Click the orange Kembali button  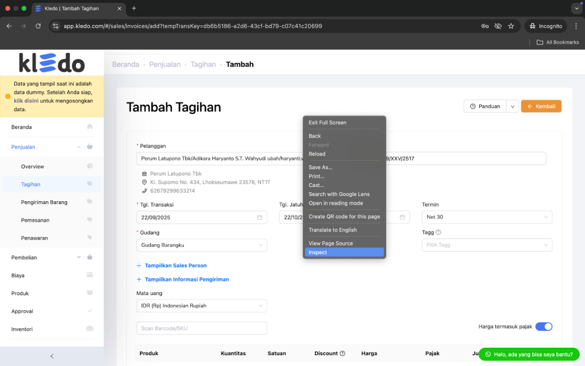coord(541,106)
